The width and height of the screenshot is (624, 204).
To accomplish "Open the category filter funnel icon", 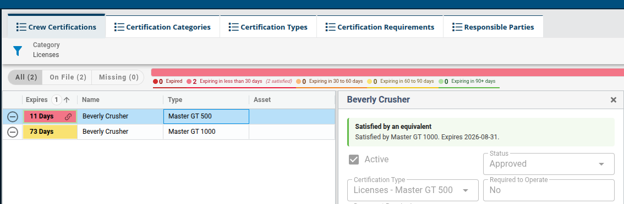I will tap(18, 50).
